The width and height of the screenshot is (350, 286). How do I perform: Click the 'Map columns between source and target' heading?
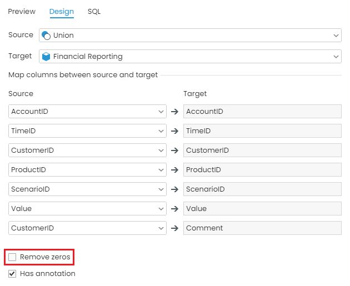83,75
